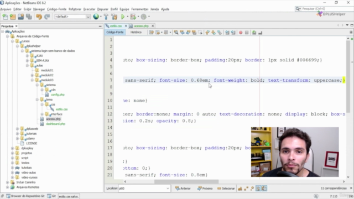Click the Próximo find button
354x199 pixels.
tap(205, 188)
